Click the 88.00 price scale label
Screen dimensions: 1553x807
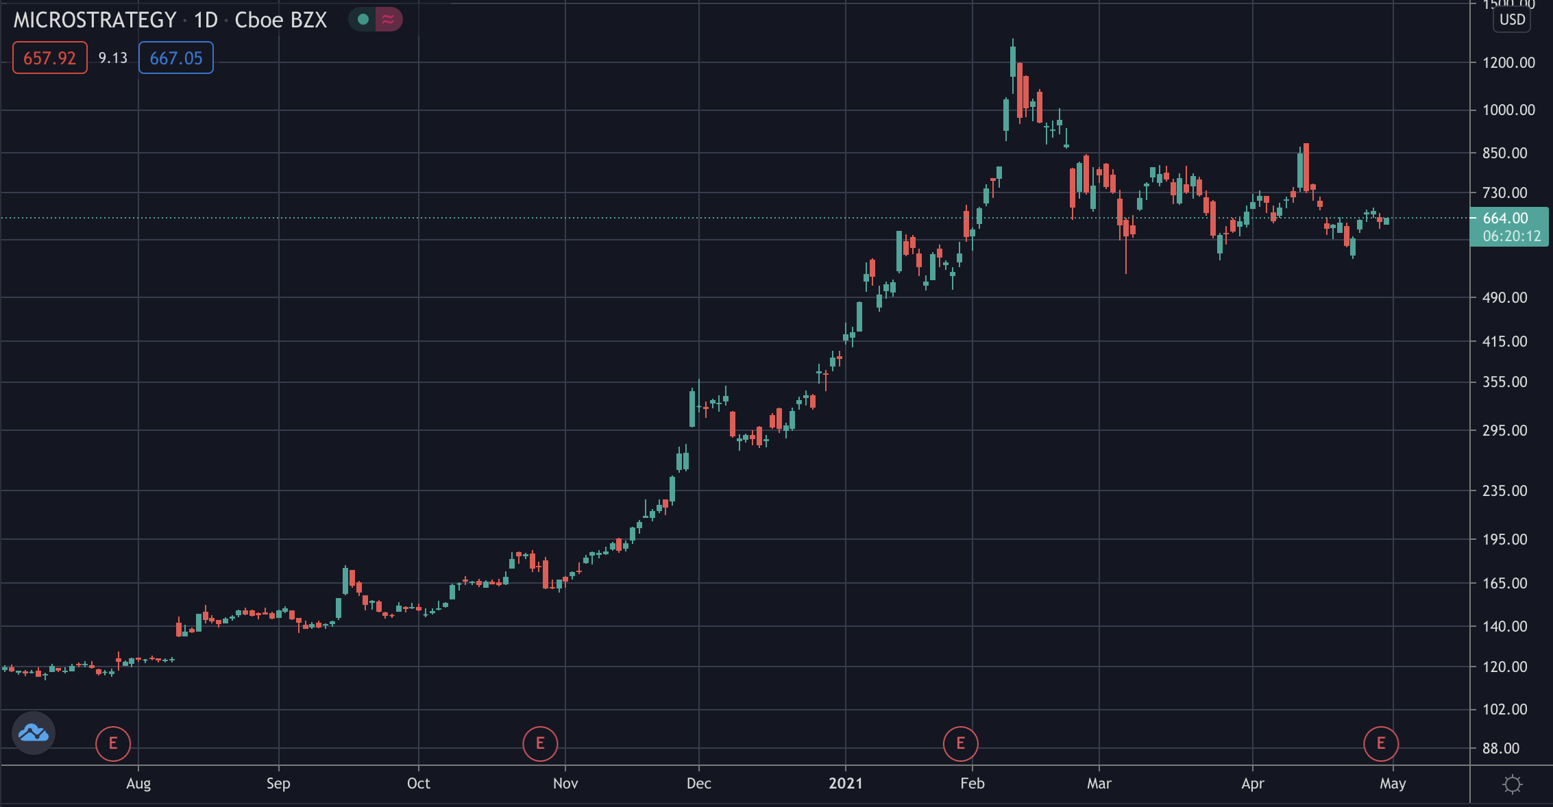(1501, 749)
